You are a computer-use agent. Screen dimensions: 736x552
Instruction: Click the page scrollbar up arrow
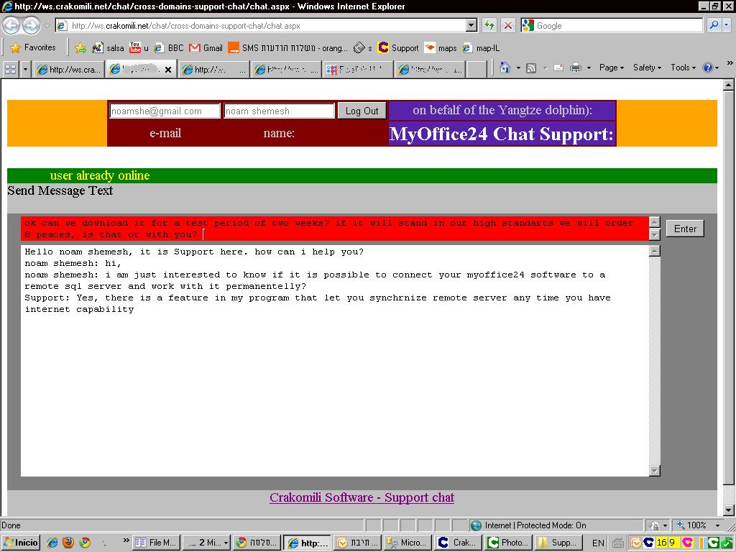coord(729,85)
